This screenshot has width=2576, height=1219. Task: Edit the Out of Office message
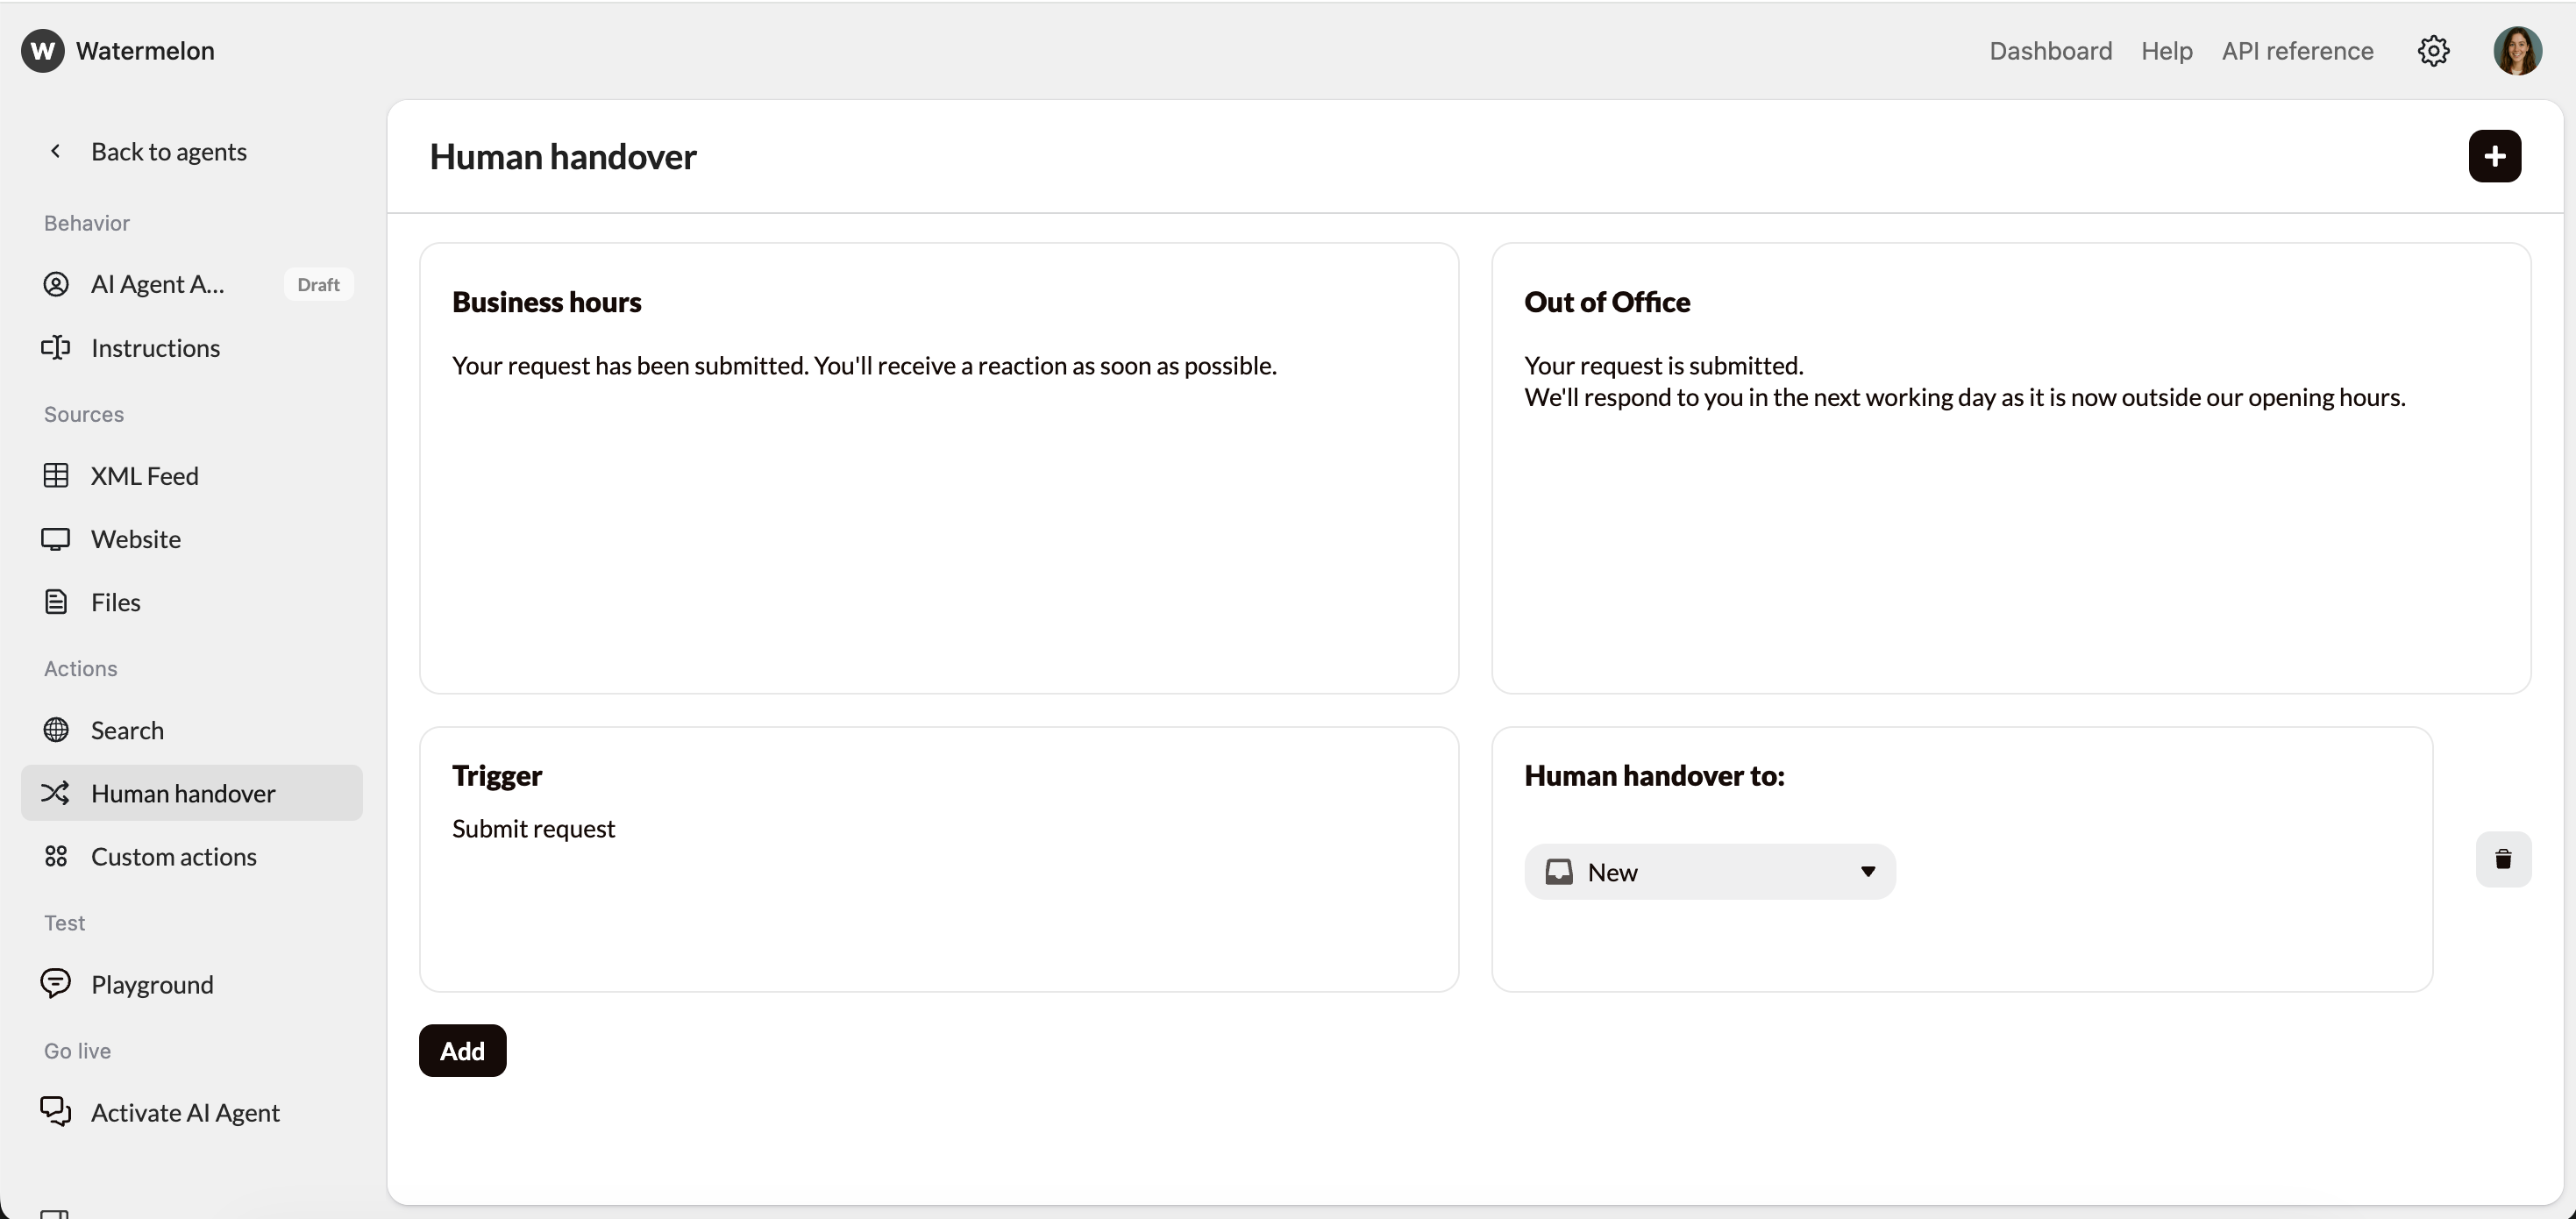click(x=1963, y=382)
